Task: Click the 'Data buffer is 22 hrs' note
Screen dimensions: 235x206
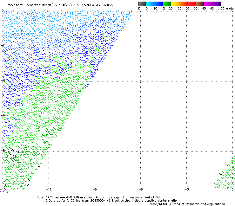Action: point(112,201)
